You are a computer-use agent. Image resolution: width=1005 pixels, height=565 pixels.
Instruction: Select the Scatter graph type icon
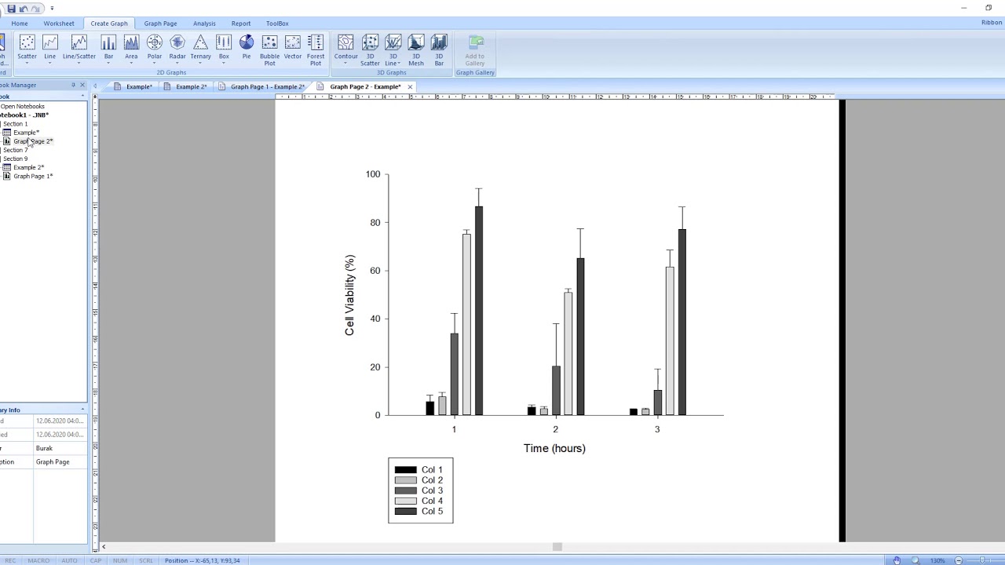[x=27, y=42]
